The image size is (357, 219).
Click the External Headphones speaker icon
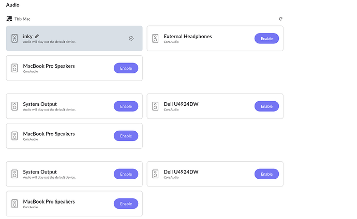[155, 38]
